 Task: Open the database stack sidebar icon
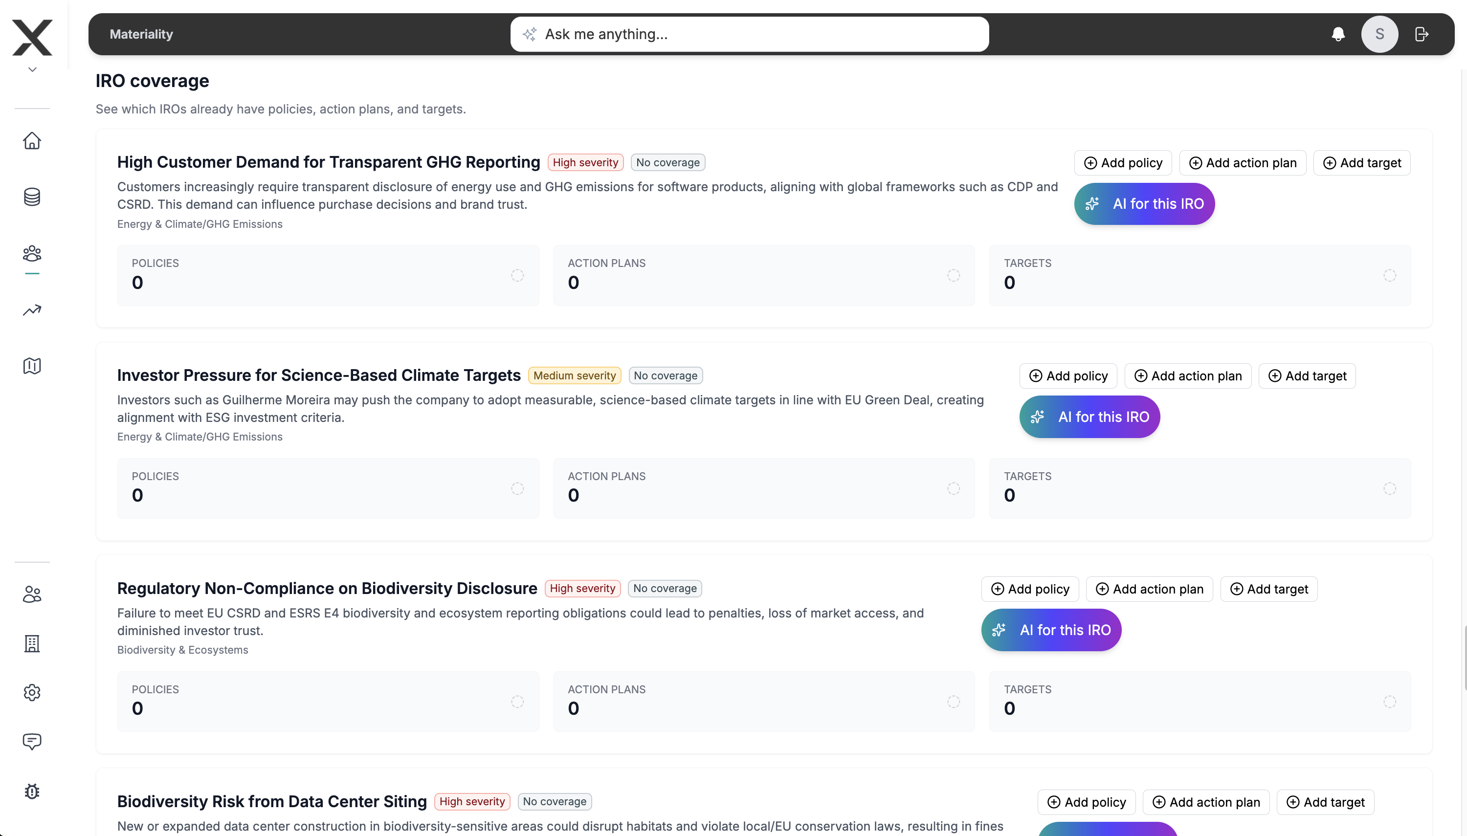(x=32, y=197)
